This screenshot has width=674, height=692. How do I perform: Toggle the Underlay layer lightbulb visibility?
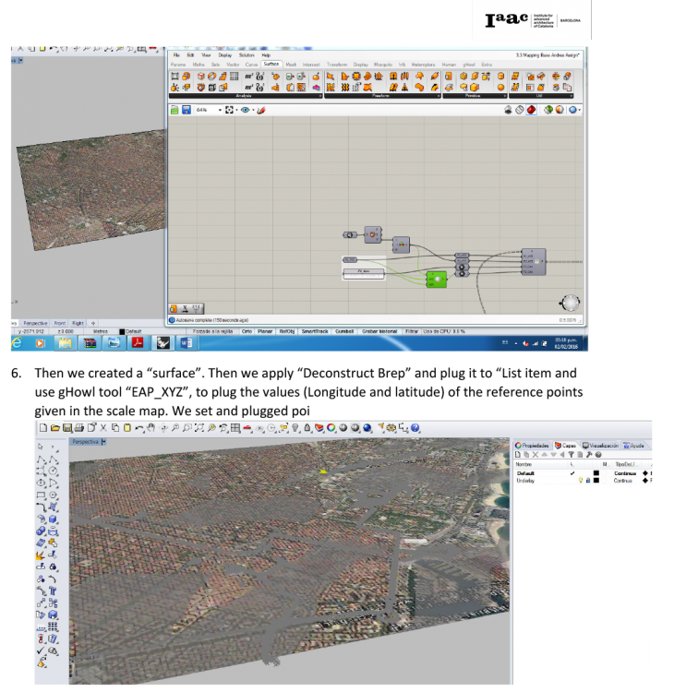580,481
